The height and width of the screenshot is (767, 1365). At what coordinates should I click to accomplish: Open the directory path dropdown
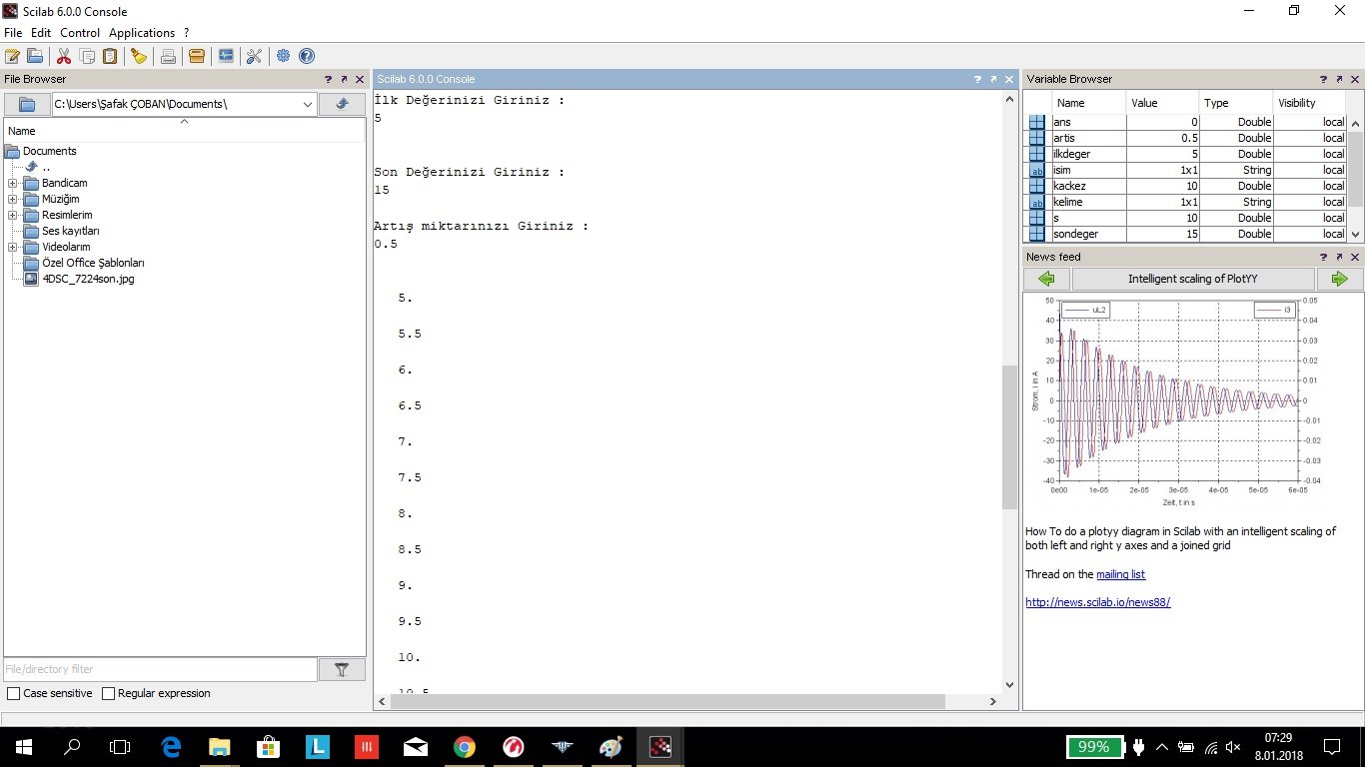point(307,104)
